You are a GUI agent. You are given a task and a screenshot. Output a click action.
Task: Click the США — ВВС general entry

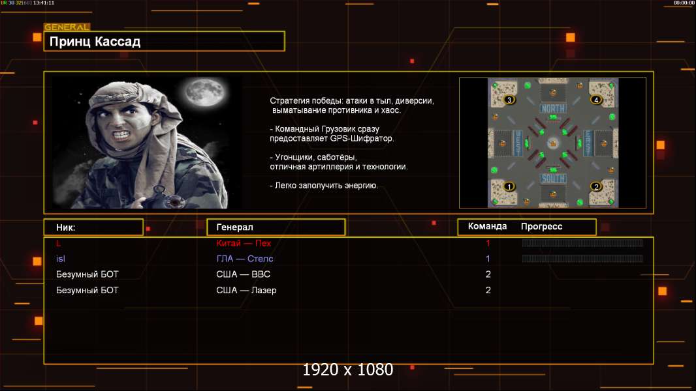pyautogui.click(x=244, y=274)
